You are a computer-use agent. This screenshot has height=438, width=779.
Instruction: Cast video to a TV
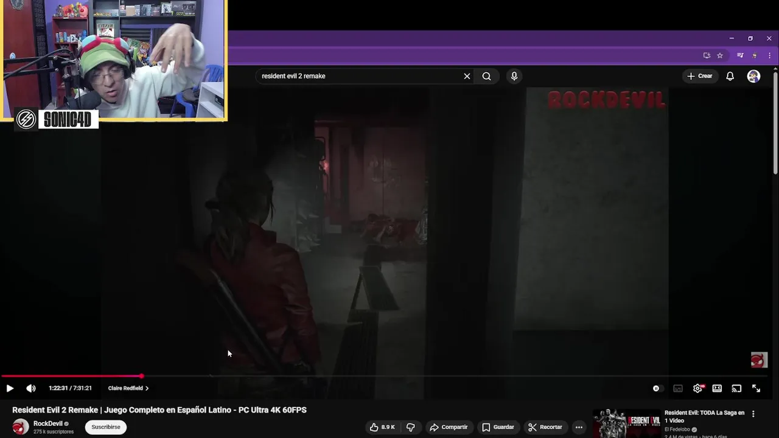point(736,388)
